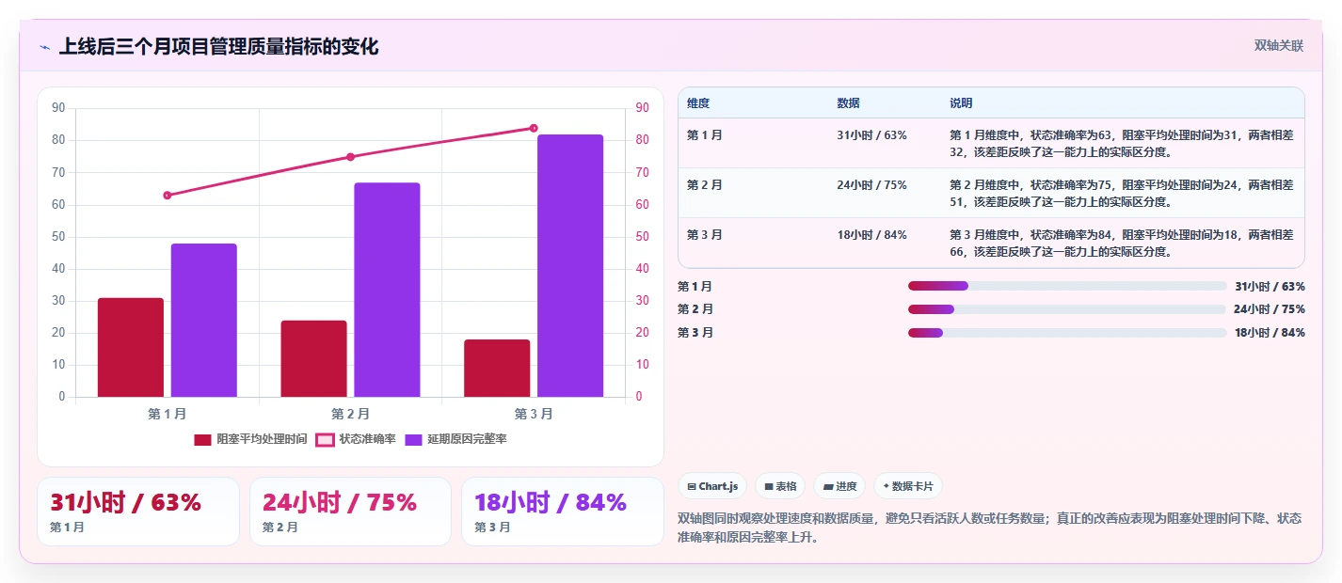Click the 第 1 月 progress bar

[x=1067, y=286]
